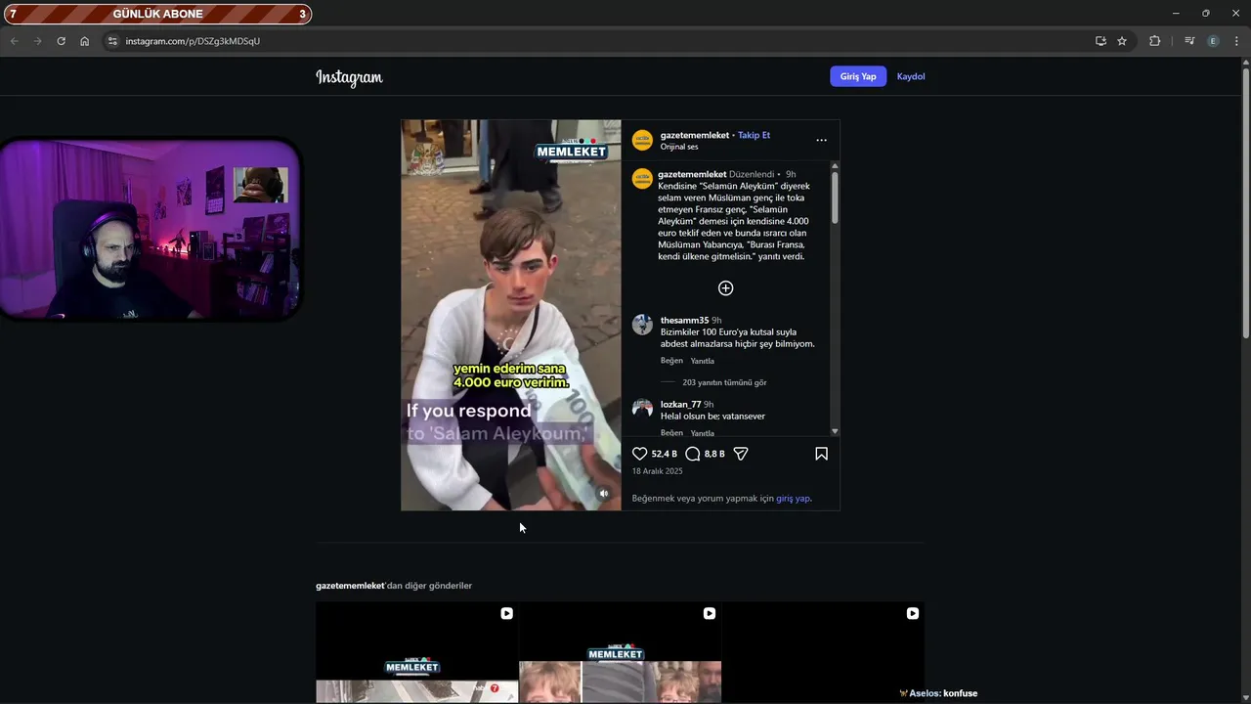Screen dimensions: 1251x704
Task: Click the browser back arrow
Action: pos(14,41)
